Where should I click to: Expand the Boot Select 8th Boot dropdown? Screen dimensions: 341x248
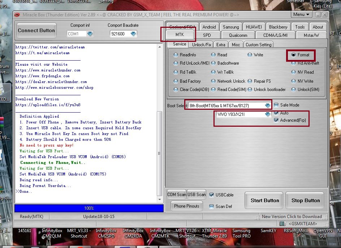(268, 106)
